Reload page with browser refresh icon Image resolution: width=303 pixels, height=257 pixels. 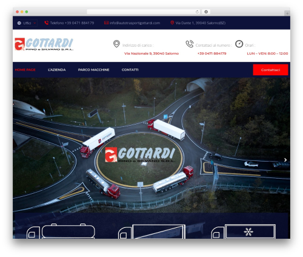coord(197,12)
